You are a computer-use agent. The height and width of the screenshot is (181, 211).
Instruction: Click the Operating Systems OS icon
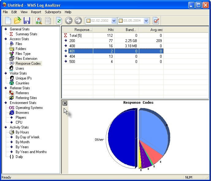coord(12,108)
